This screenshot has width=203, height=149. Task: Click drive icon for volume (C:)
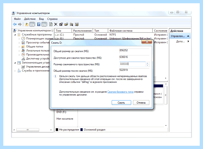(x=57, y=35)
